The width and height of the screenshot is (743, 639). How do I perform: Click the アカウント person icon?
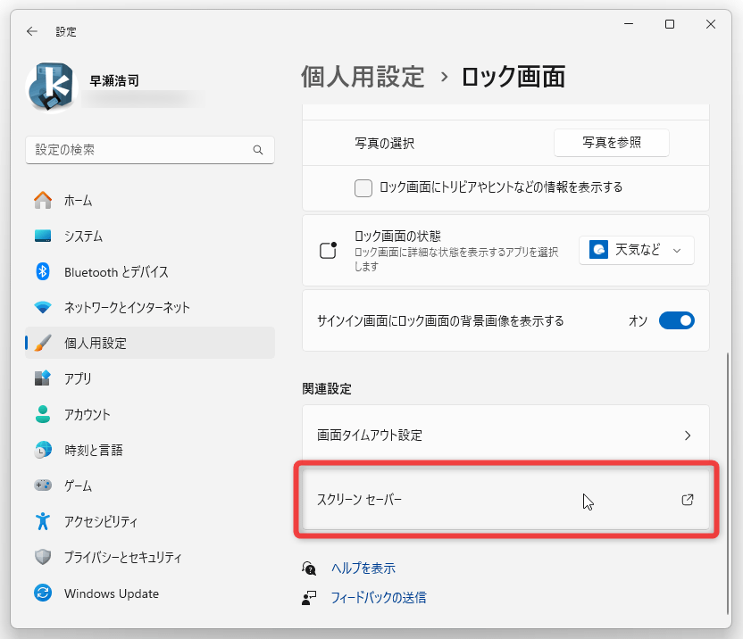click(x=43, y=414)
